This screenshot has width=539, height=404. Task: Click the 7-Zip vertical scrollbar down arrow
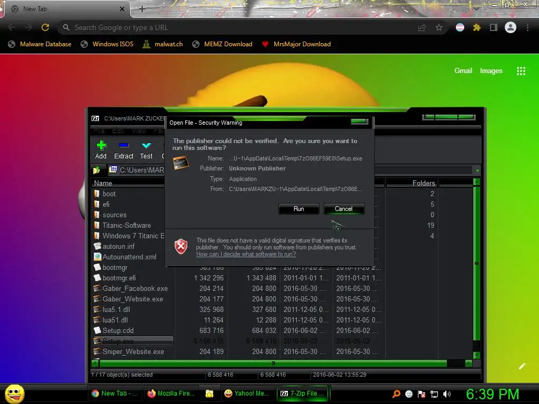476,355
